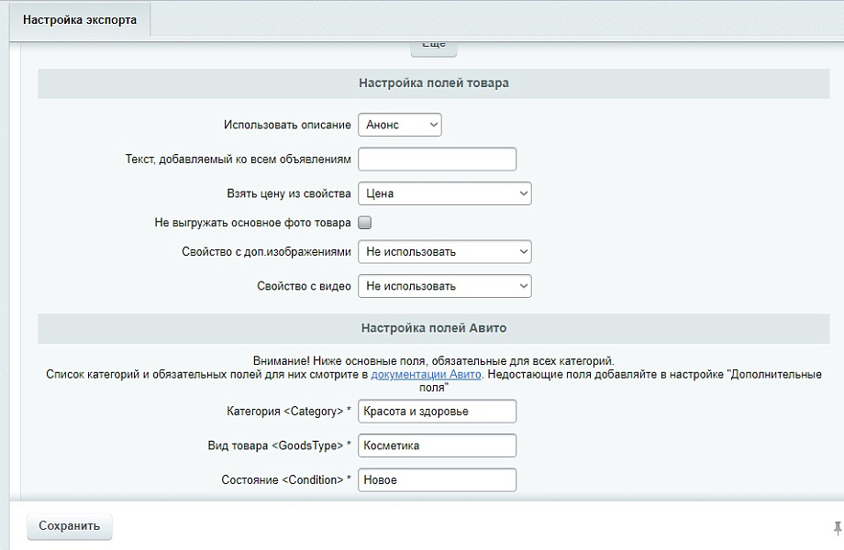Viewport: 844px width, 550px height.
Task: Click the partially visible 'Ещё' button
Action: pos(433,46)
